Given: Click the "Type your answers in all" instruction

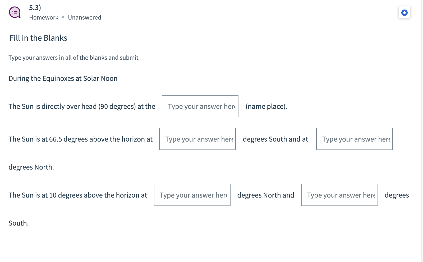Looking at the screenshot, I should coord(73,58).
